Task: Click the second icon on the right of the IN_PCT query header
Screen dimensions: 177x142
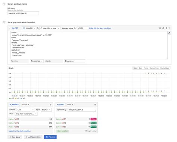Action: click(163, 28)
